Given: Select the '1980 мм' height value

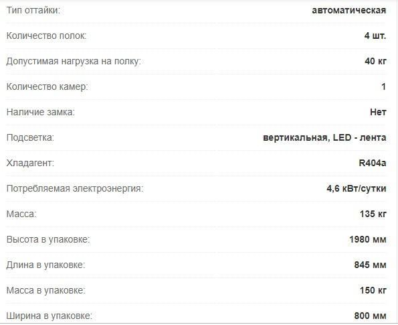Looking at the screenshot, I should [368, 239].
